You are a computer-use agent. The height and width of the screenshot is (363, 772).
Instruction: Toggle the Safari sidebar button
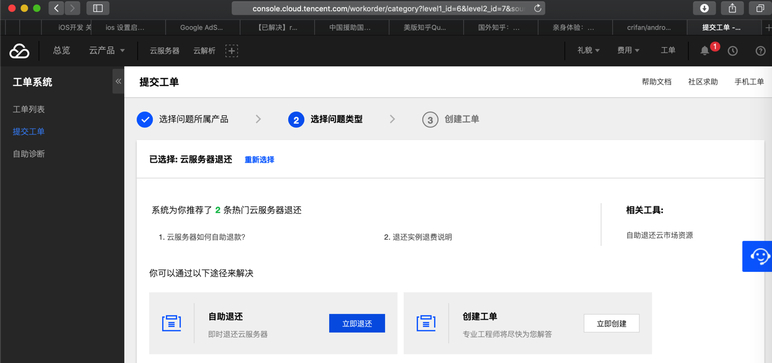98,8
